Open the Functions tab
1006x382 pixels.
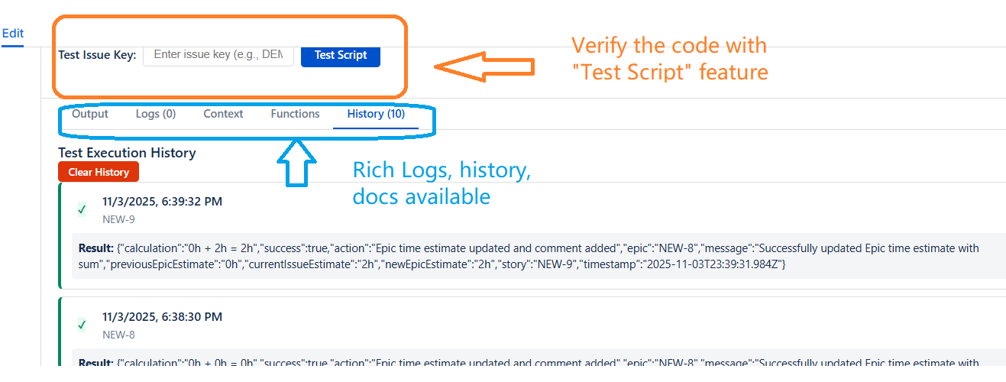295,114
